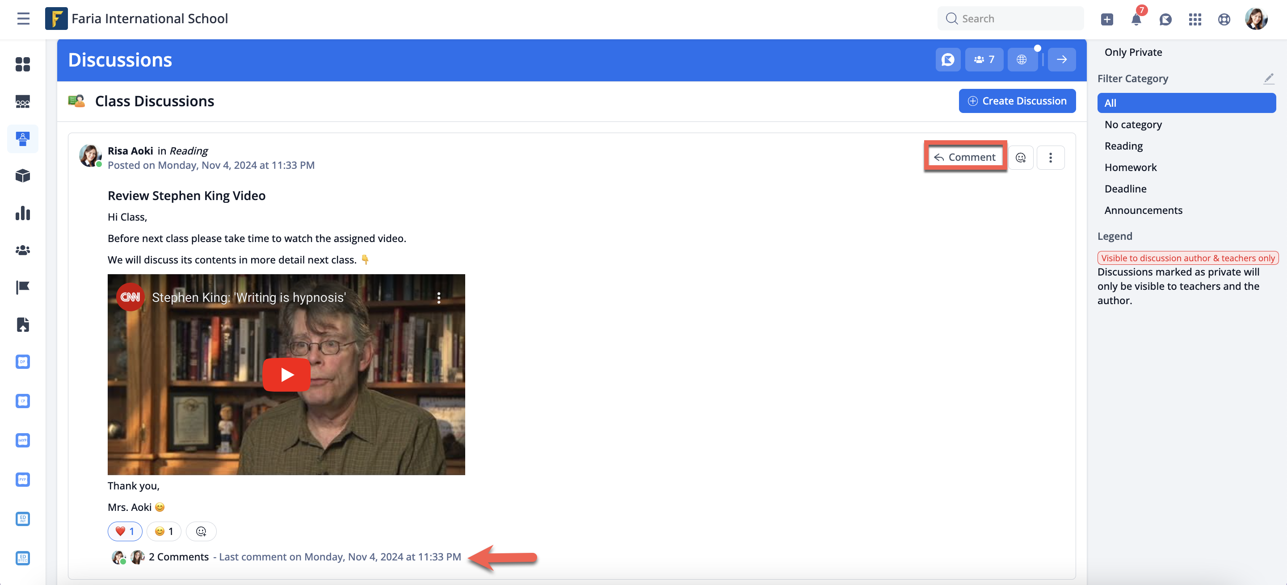The width and height of the screenshot is (1287, 585).
Task: Click the Search field in the header
Action: tap(1010, 19)
